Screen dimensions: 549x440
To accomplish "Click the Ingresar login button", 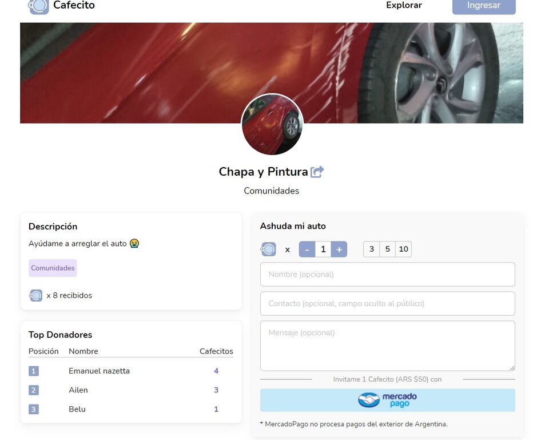I will click(484, 6).
